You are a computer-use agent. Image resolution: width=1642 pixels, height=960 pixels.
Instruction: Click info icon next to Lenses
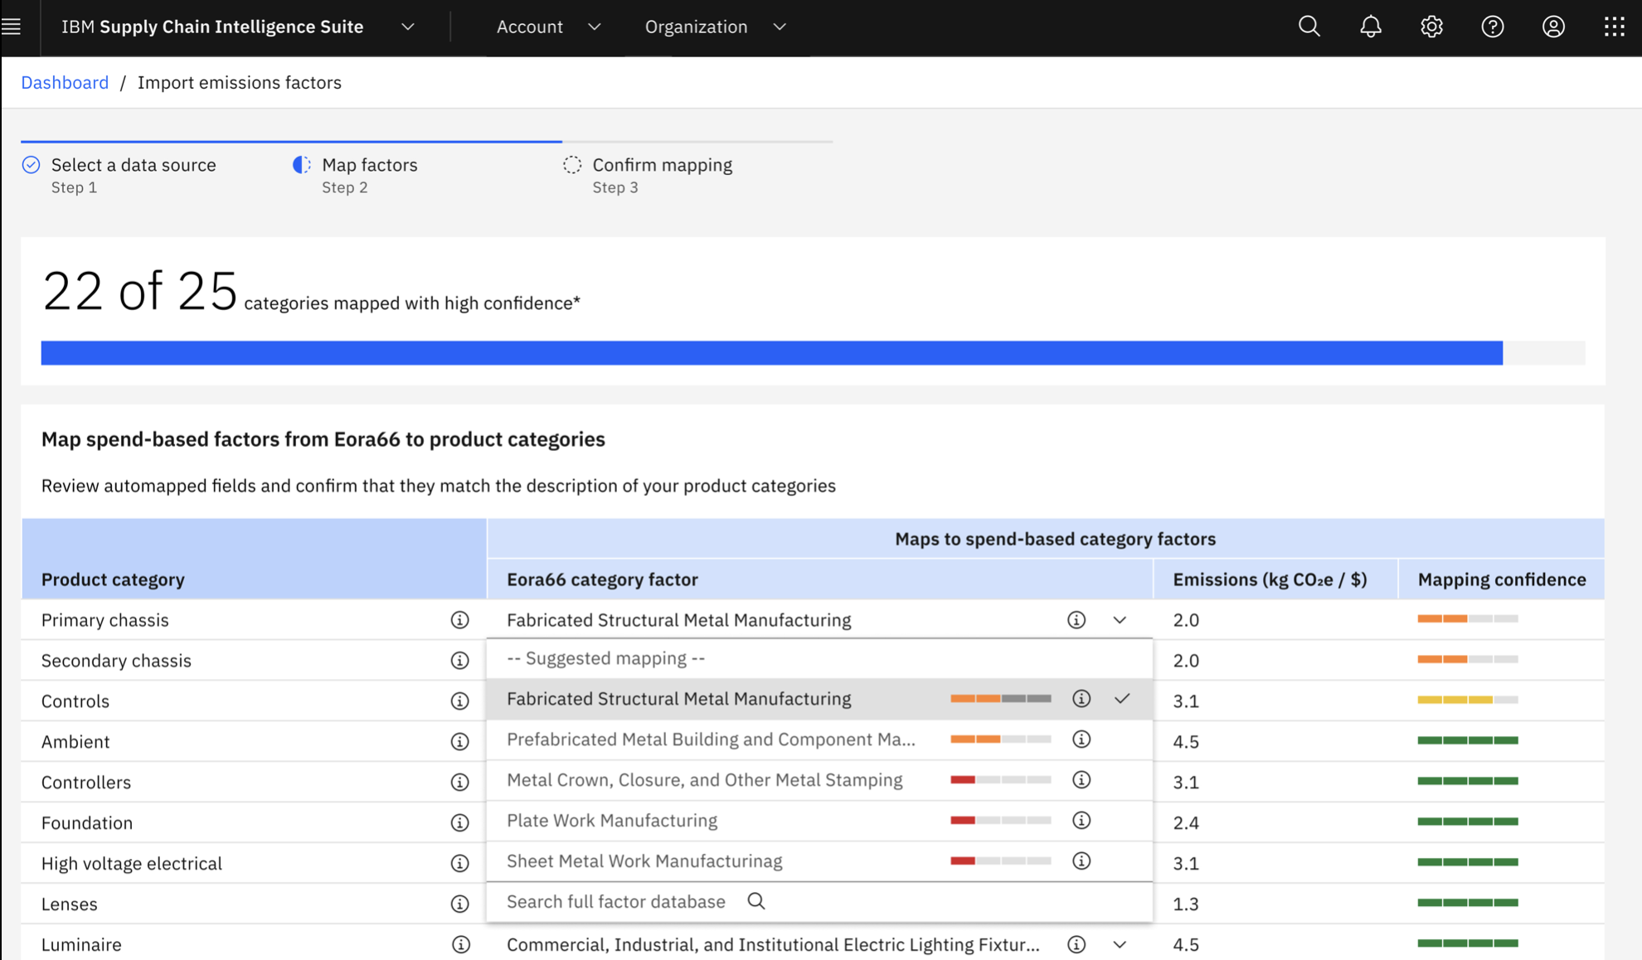pos(459,904)
